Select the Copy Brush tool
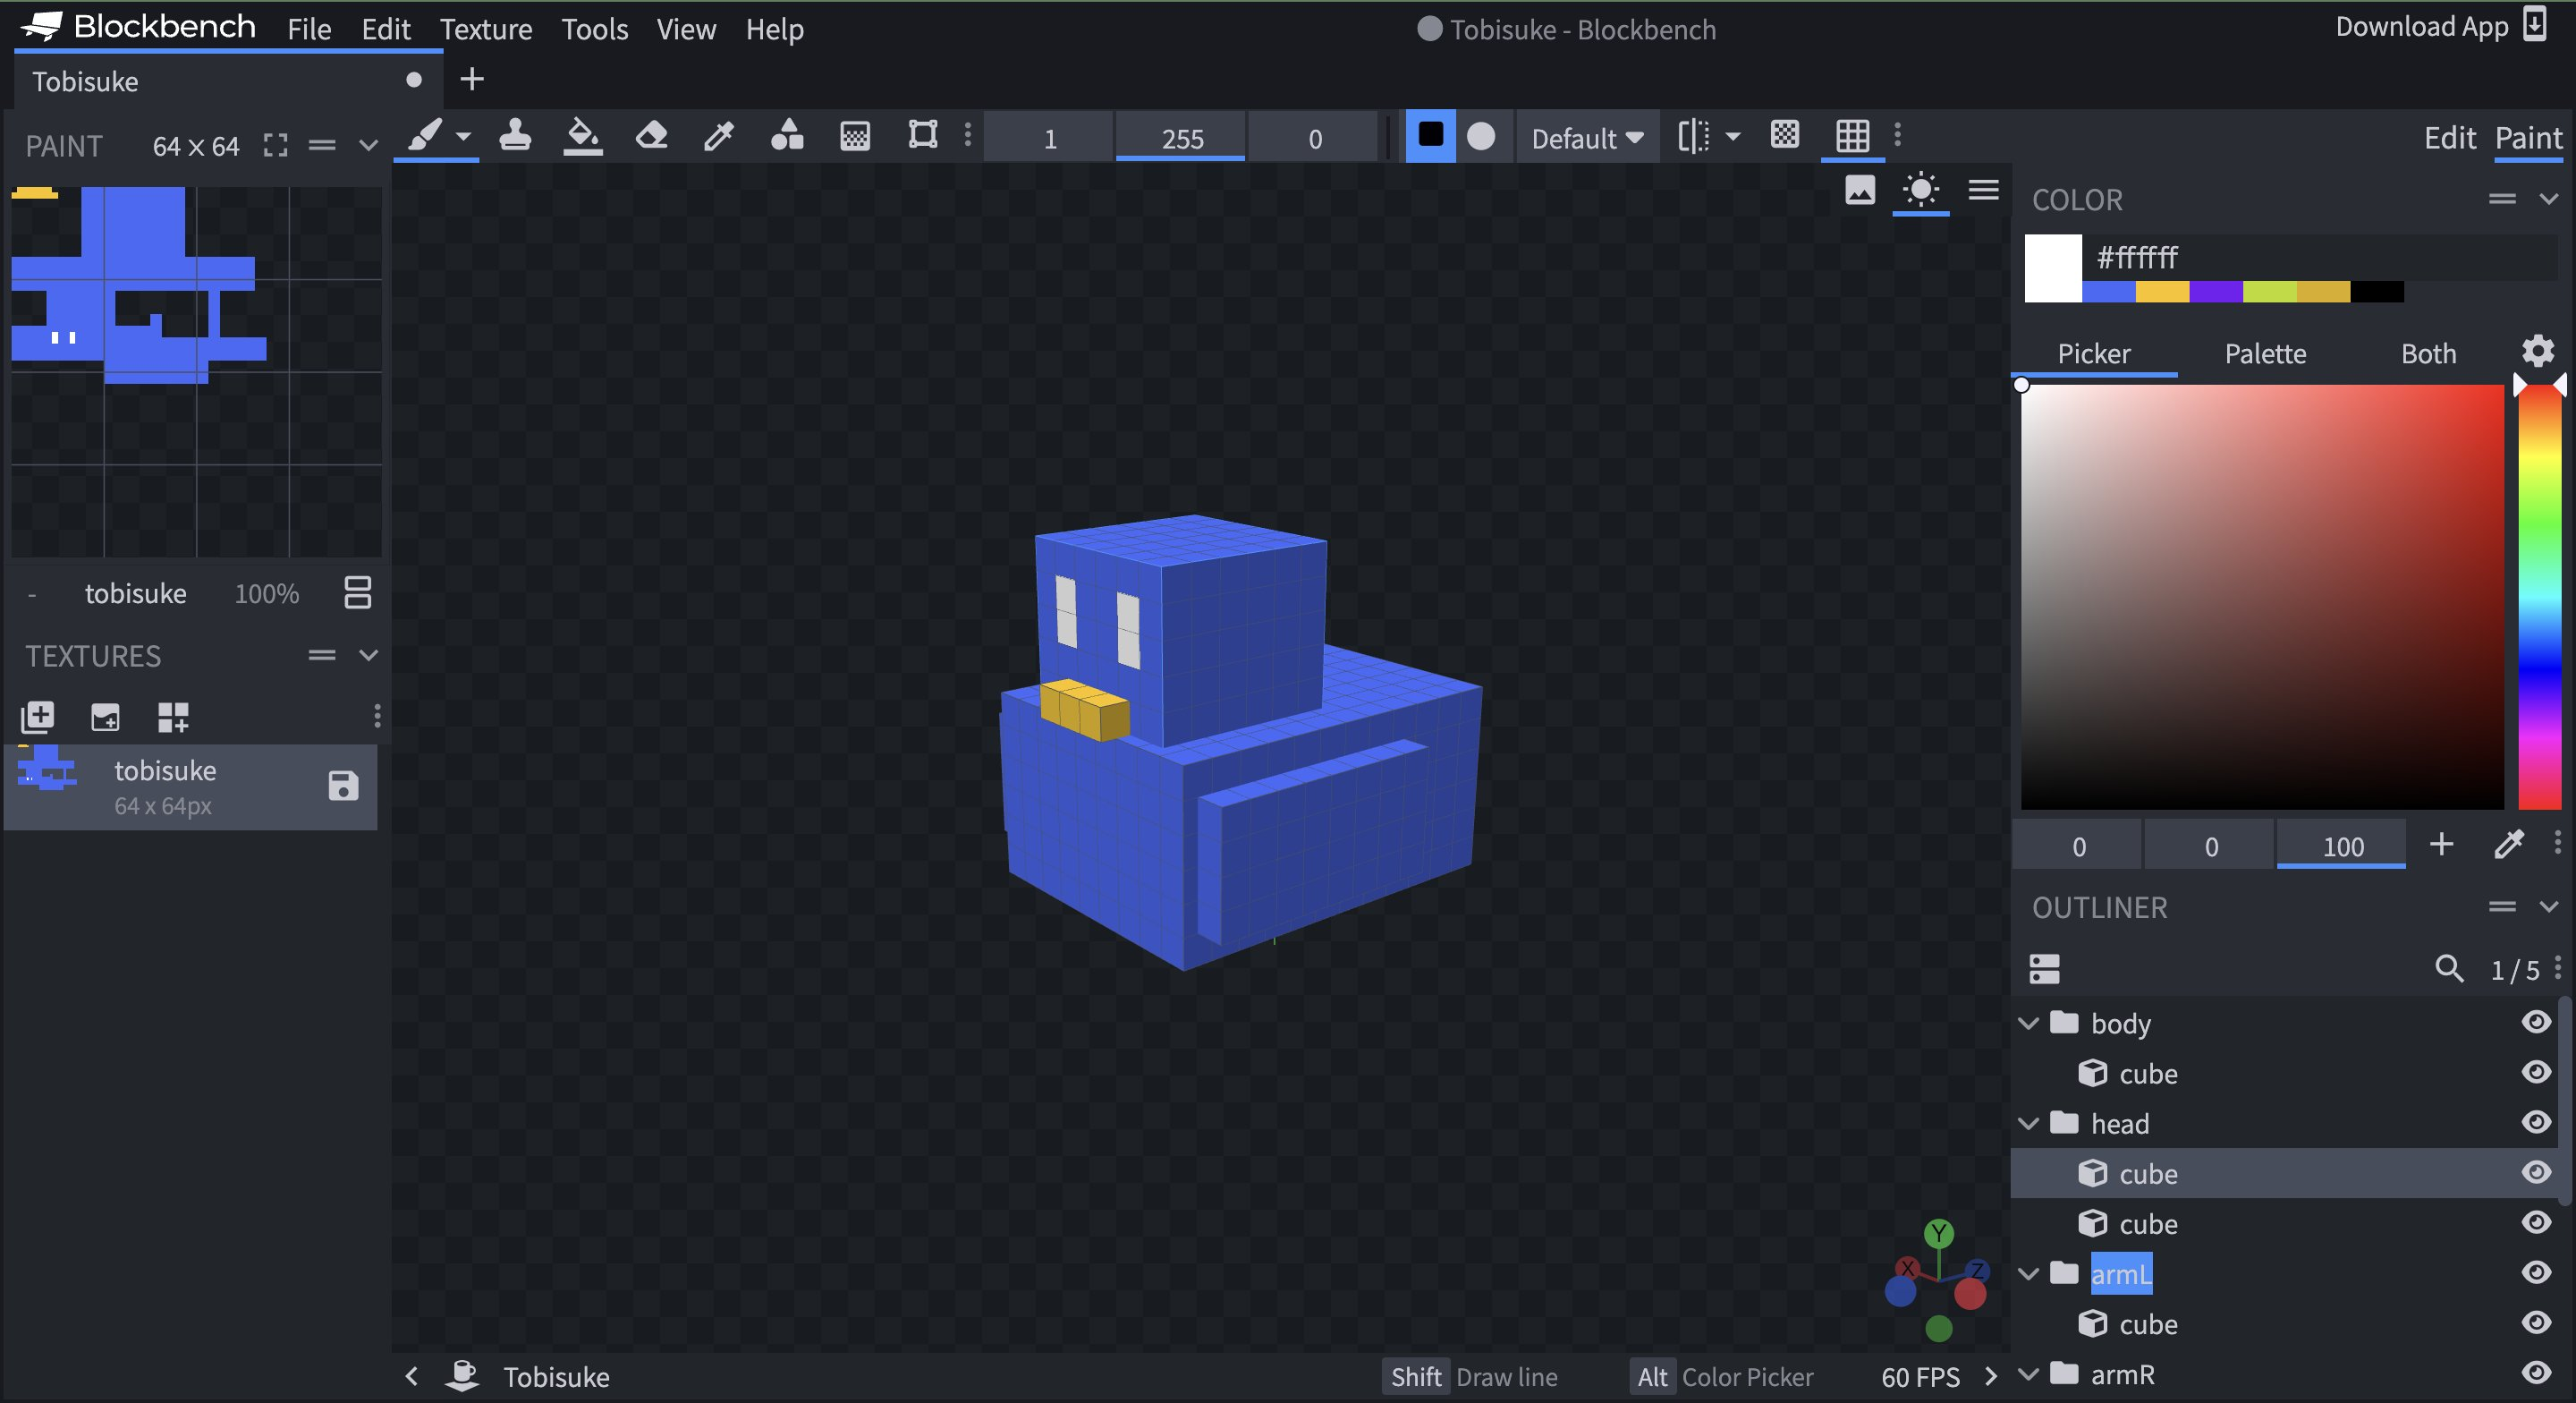Viewport: 2576px width, 1403px height. tap(515, 137)
